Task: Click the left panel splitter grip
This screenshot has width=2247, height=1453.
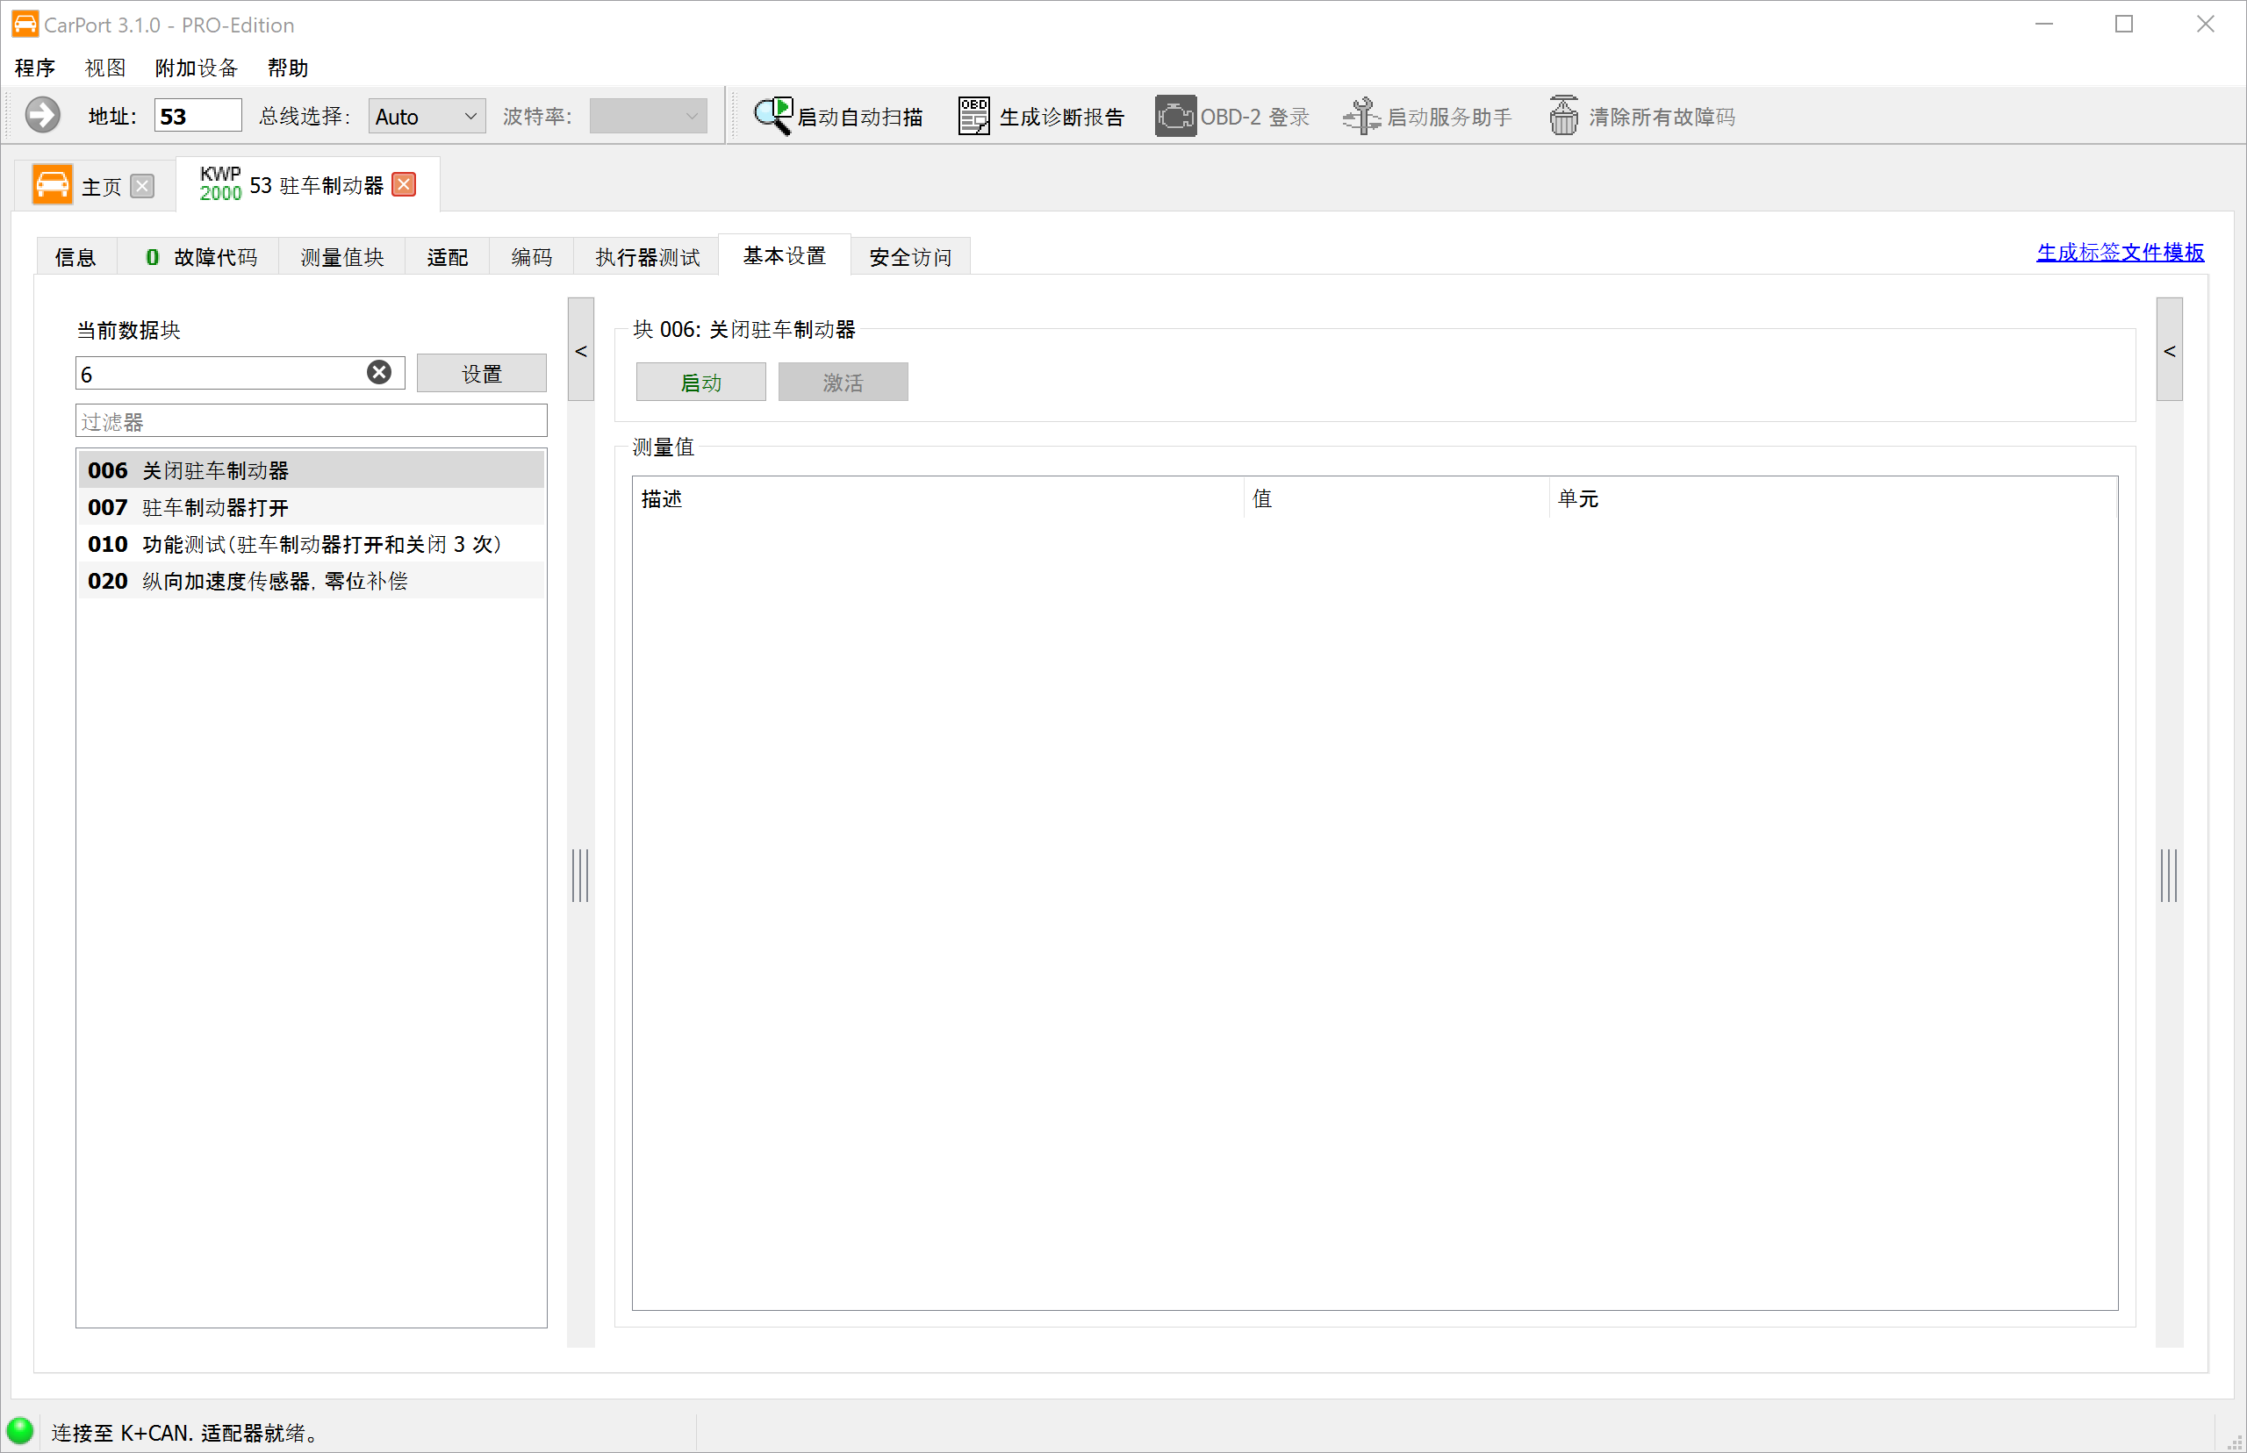Action: (x=580, y=875)
